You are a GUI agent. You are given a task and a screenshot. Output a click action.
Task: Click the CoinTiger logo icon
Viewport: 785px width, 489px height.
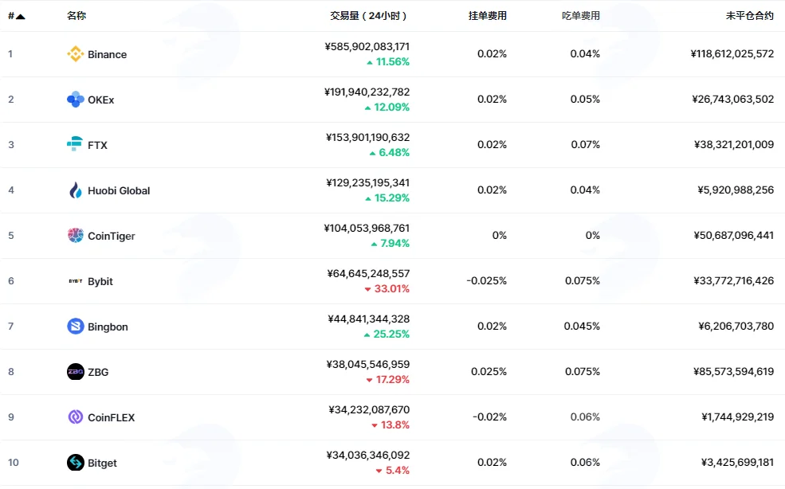(x=76, y=235)
